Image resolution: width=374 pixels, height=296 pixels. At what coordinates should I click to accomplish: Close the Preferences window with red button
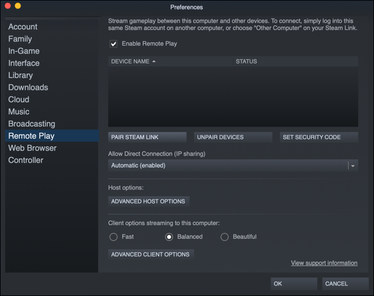(7, 6)
